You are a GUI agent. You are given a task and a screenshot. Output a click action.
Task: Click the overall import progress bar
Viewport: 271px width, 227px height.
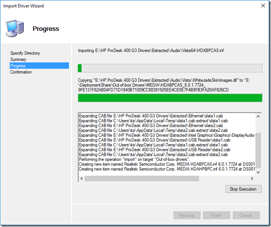(170, 68)
